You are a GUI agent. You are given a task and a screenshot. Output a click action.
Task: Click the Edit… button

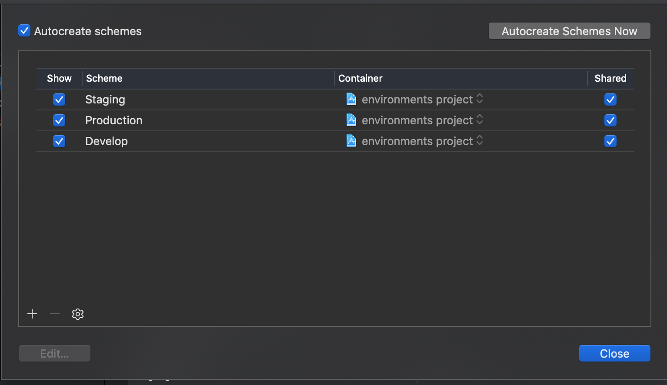[x=55, y=353]
